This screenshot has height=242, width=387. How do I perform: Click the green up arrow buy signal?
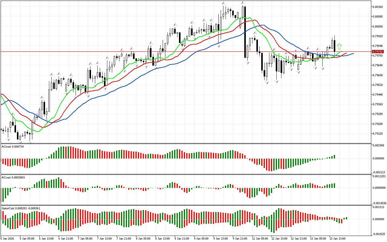pyautogui.click(x=339, y=46)
